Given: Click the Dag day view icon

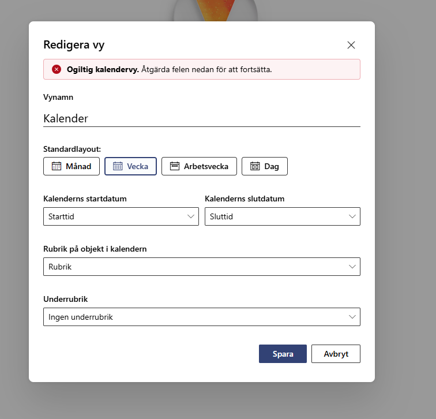Looking at the screenshot, I should pyautogui.click(x=255, y=166).
